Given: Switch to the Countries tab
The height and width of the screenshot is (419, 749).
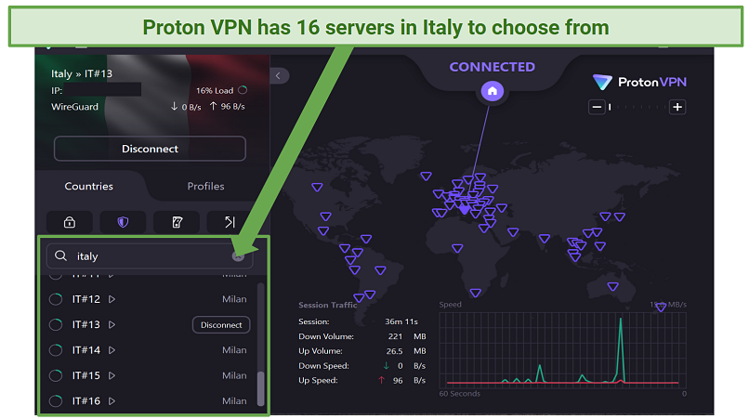Looking at the screenshot, I should click(x=89, y=186).
